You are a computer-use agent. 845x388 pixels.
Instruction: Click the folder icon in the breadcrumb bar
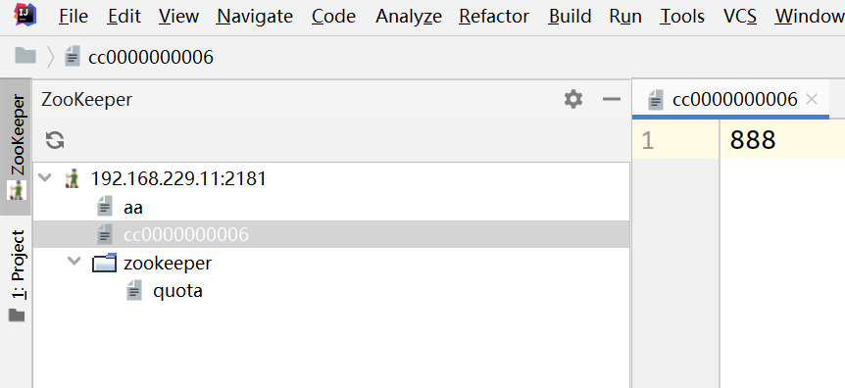click(25, 56)
